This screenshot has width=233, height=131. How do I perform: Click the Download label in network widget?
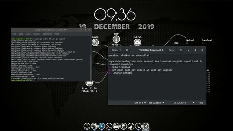[207, 40]
